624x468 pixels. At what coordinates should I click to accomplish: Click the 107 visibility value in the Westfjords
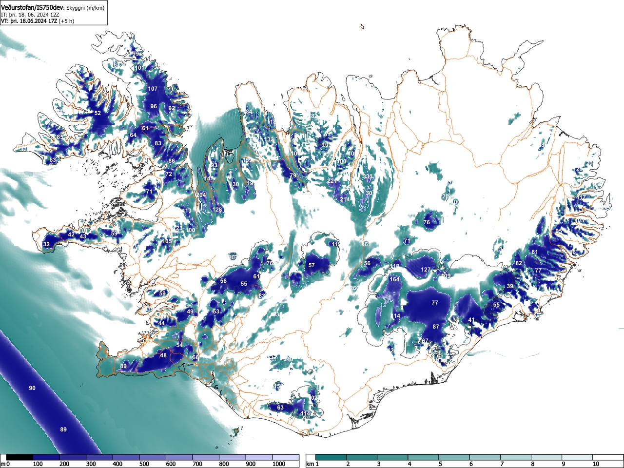[x=153, y=89]
